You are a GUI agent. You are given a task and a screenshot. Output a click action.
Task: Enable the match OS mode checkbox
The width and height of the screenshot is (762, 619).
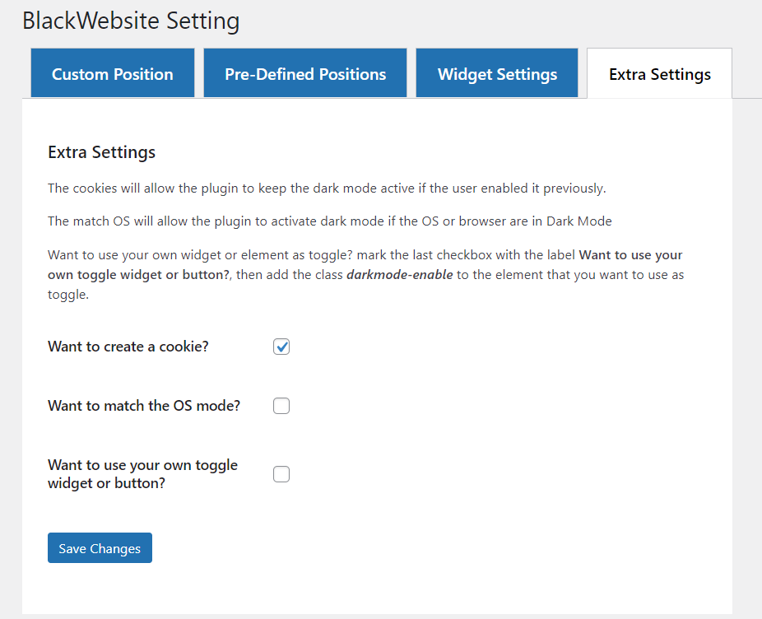pyautogui.click(x=281, y=406)
